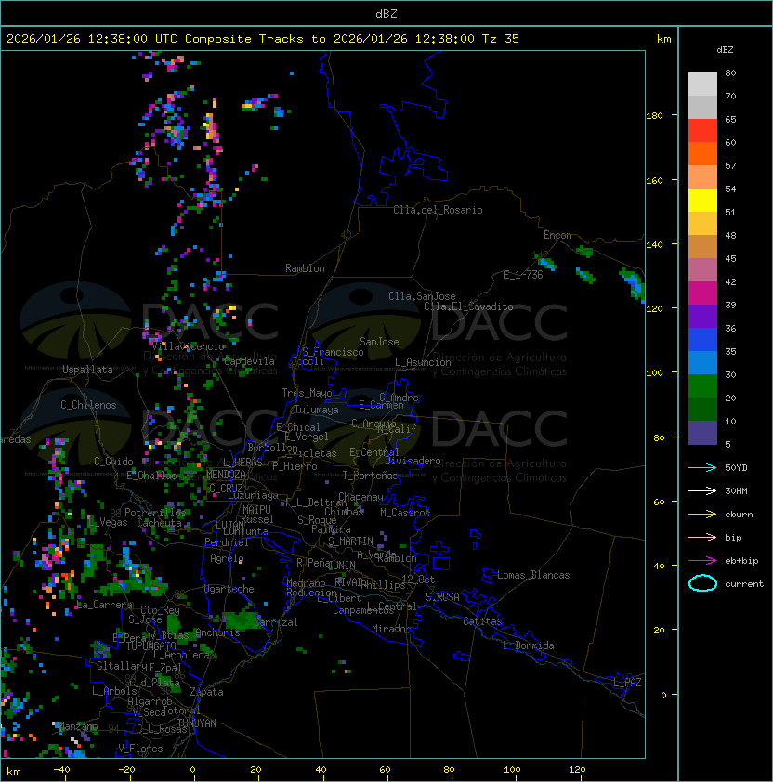Click the 'eburn' legend label
The image size is (773, 782).
click(739, 515)
